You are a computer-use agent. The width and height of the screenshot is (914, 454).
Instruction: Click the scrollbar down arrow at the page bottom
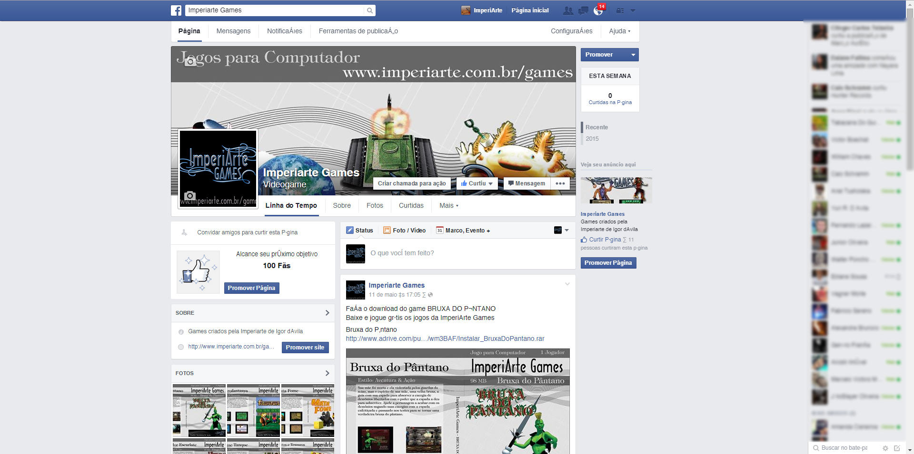tap(910, 450)
